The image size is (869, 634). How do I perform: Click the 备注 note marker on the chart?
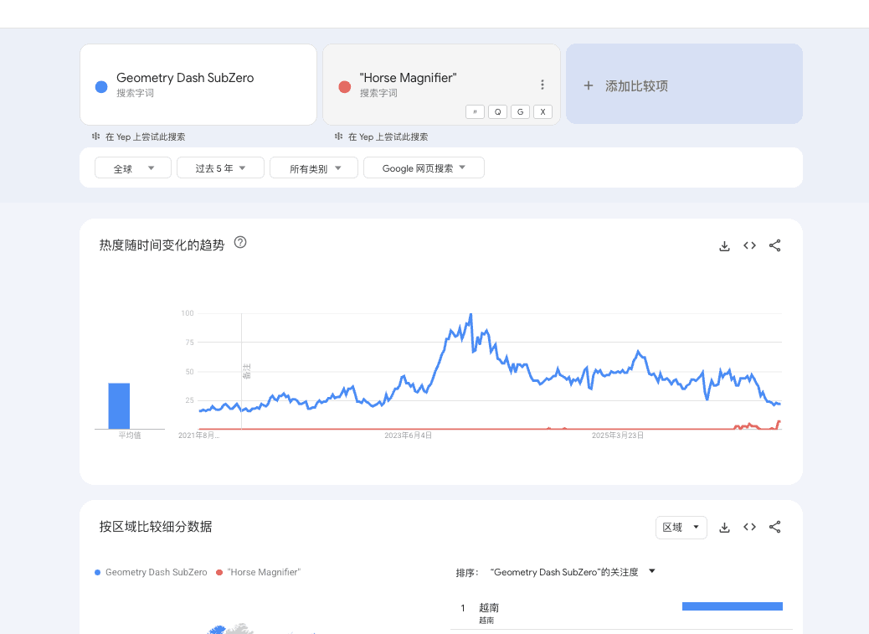click(247, 371)
